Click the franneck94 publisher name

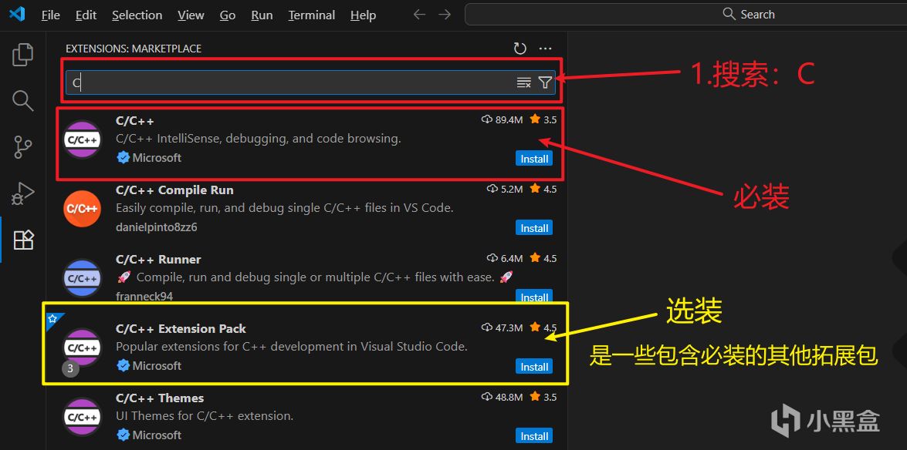(x=144, y=297)
